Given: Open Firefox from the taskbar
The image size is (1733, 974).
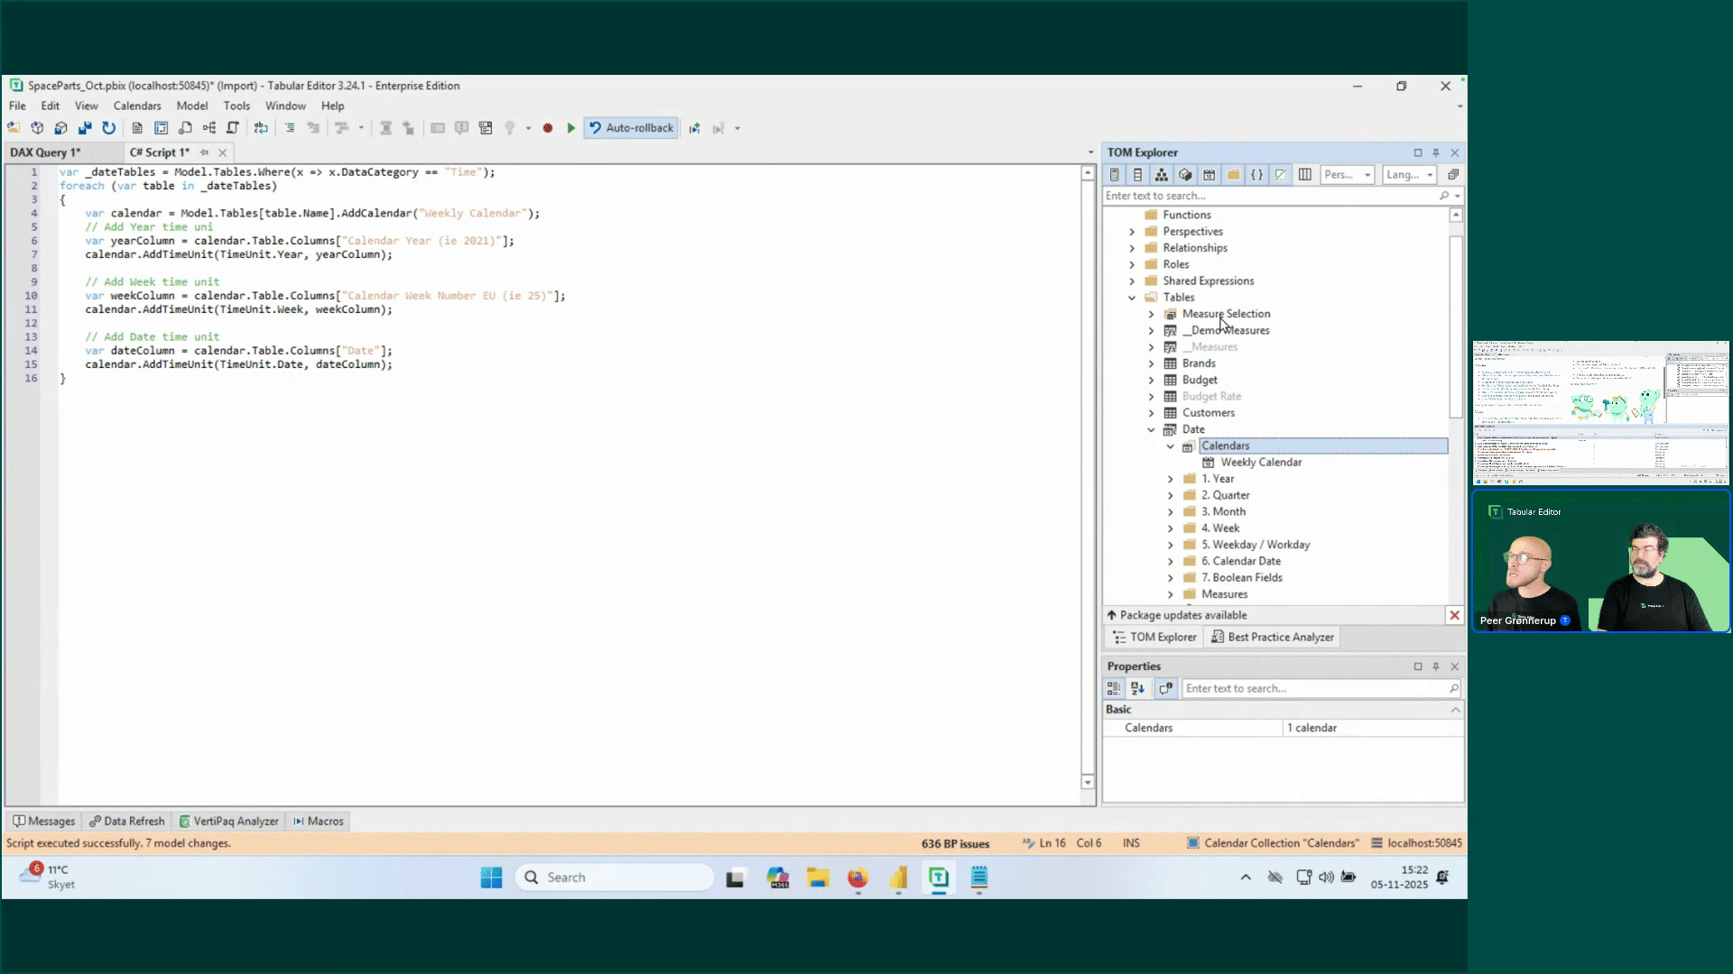Looking at the screenshot, I should [x=857, y=878].
